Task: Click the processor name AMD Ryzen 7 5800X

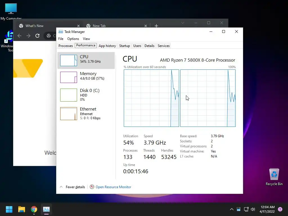Action: [197, 60]
